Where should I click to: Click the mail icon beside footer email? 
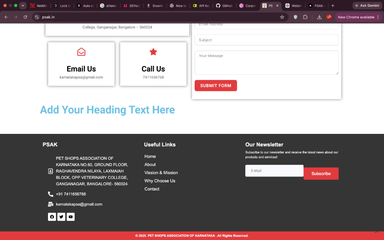[51, 204]
